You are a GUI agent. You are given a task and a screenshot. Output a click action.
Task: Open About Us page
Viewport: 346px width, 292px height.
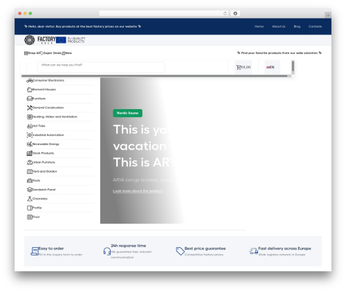pyautogui.click(x=279, y=26)
